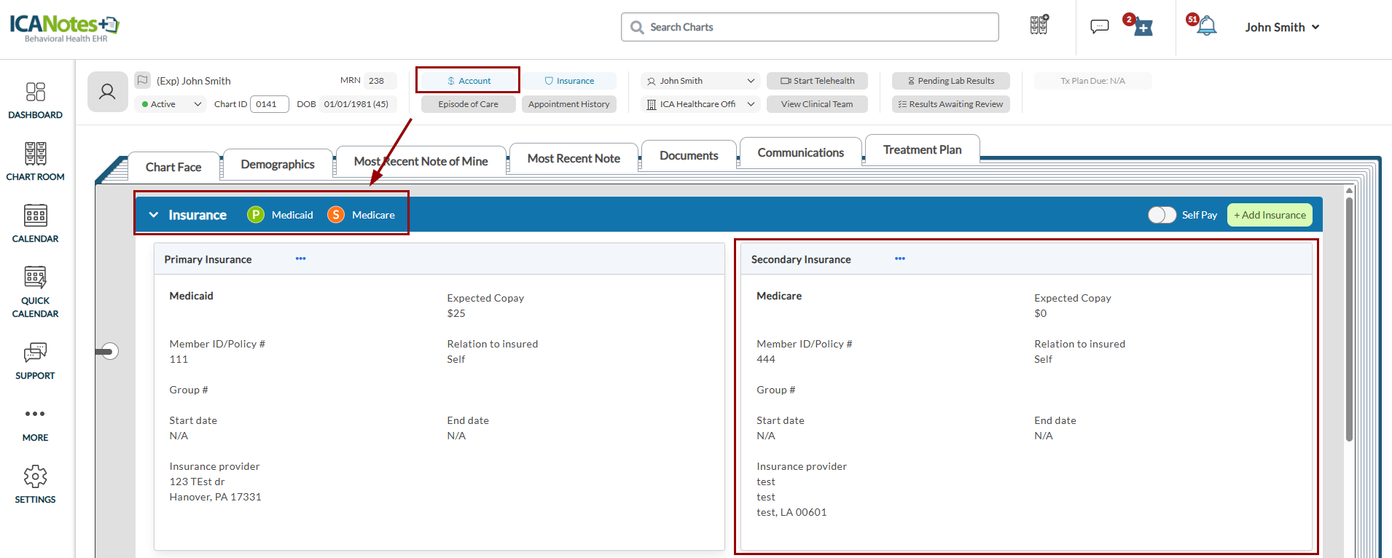
Task: Toggle the Self Pay switch
Action: [1162, 215]
